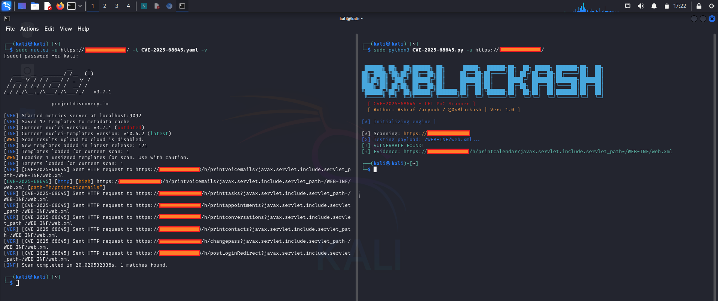The height and width of the screenshot is (301, 718).
Task: Click the scrollbar of the right terminal pane
Action: [715, 167]
